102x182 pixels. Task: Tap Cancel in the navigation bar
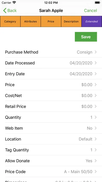point(91,10)
